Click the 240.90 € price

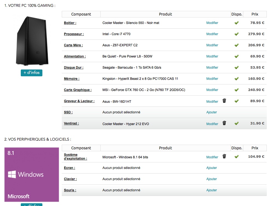[256, 90]
